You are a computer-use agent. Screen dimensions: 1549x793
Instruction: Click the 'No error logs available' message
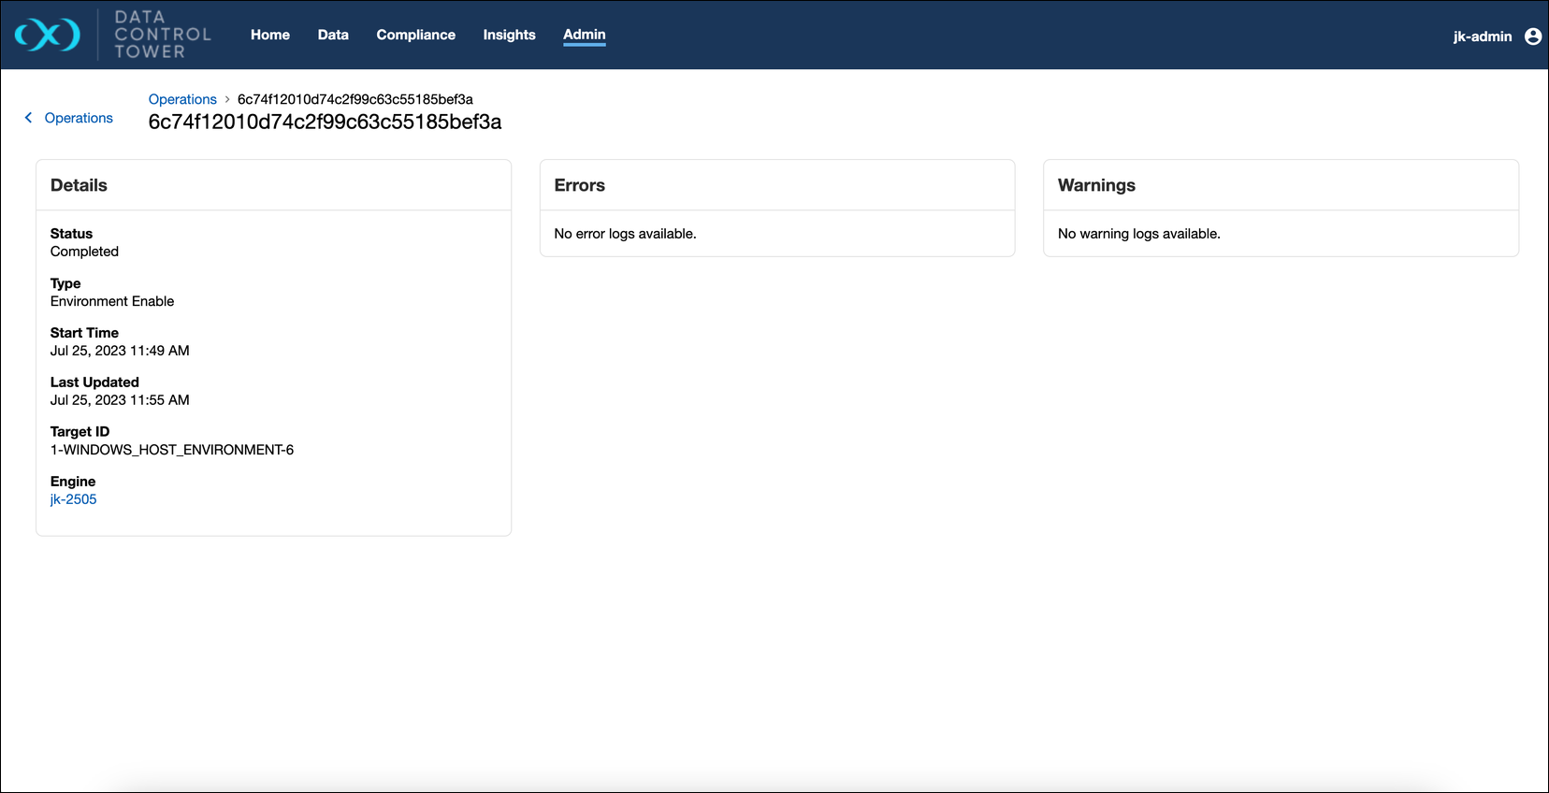click(625, 234)
